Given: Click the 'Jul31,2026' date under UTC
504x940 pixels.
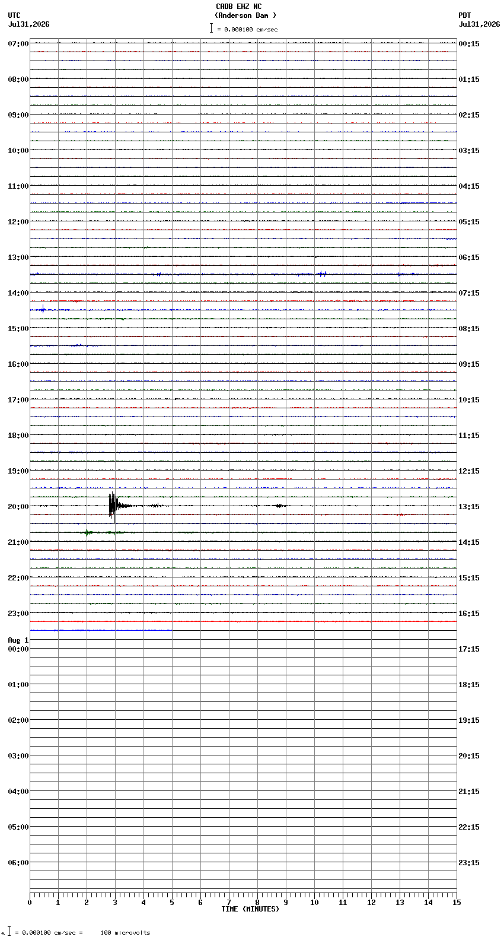Looking at the screenshot, I should click(29, 24).
